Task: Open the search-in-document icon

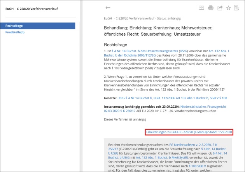Action: (x=236, y=7)
